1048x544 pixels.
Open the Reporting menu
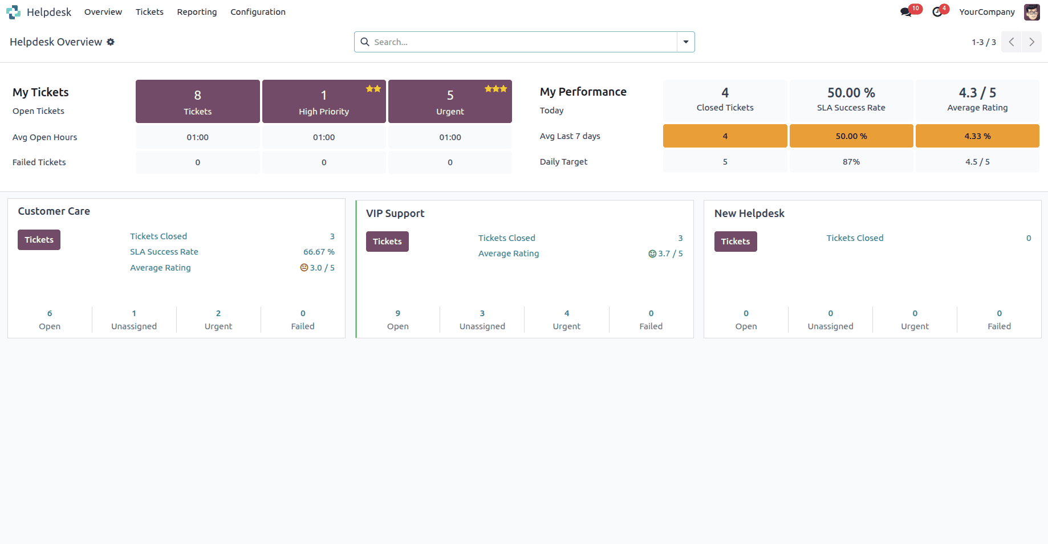tap(197, 12)
